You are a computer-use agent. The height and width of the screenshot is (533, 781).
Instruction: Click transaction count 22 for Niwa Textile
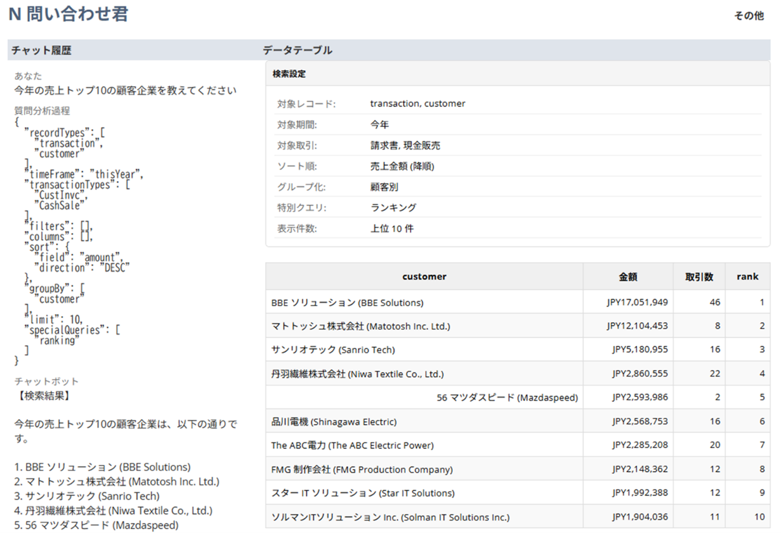715,374
